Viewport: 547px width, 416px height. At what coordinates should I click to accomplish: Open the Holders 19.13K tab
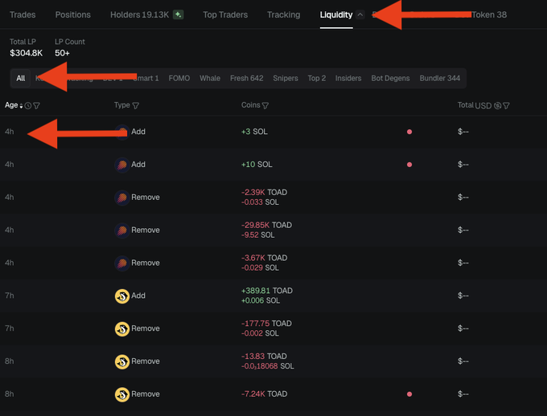139,14
